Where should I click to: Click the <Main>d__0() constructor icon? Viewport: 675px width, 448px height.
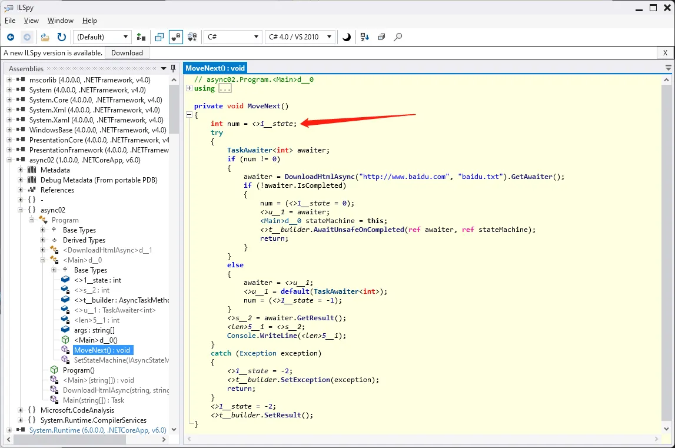(65, 340)
